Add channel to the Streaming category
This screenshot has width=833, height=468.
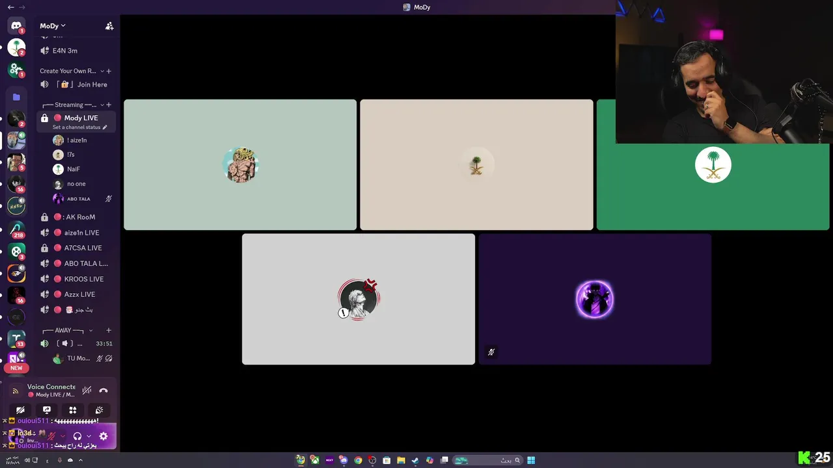point(109,105)
